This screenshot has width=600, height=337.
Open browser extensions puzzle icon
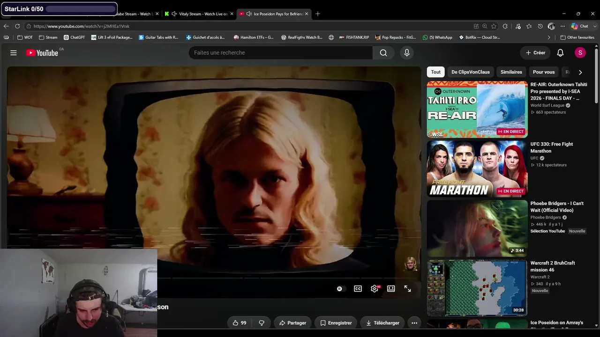[505, 26]
